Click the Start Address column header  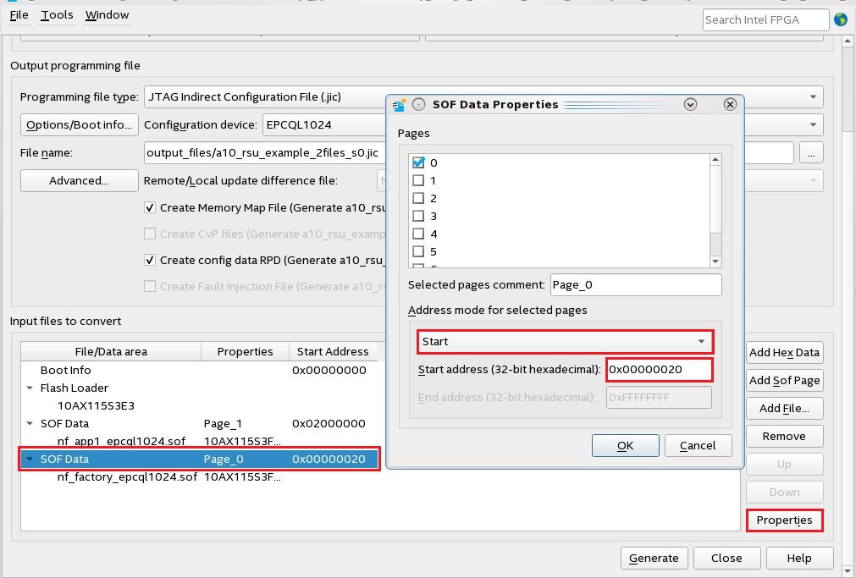pyautogui.click(x=333, y=351)
